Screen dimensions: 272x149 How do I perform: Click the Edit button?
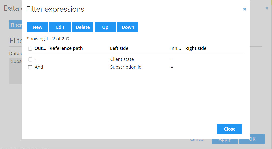(60, 27)
